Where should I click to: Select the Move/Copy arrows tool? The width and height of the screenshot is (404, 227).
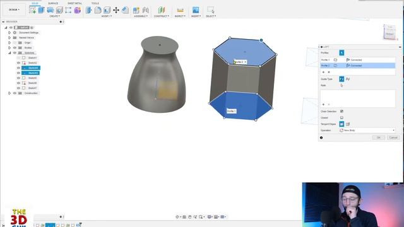(116, 10)
